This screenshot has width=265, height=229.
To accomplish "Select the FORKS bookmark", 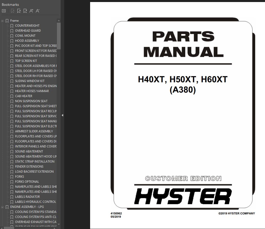I will tap(19, 177).
